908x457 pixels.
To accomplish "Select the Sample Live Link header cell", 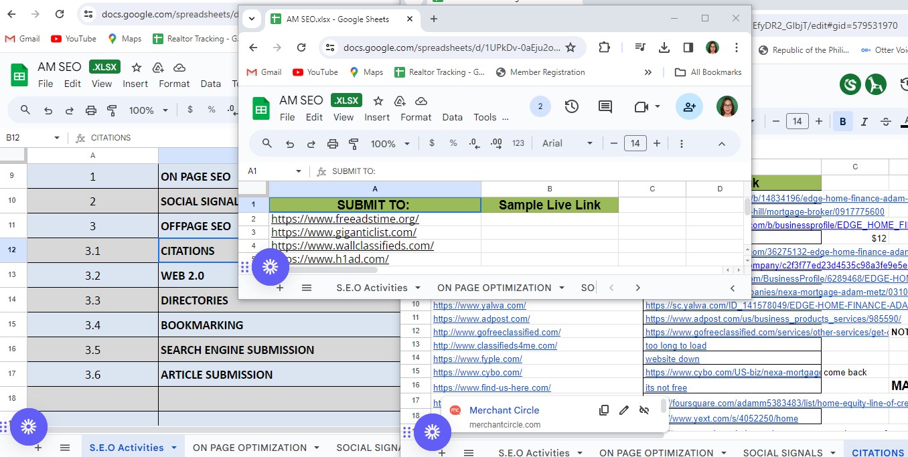I will (550, 205).
